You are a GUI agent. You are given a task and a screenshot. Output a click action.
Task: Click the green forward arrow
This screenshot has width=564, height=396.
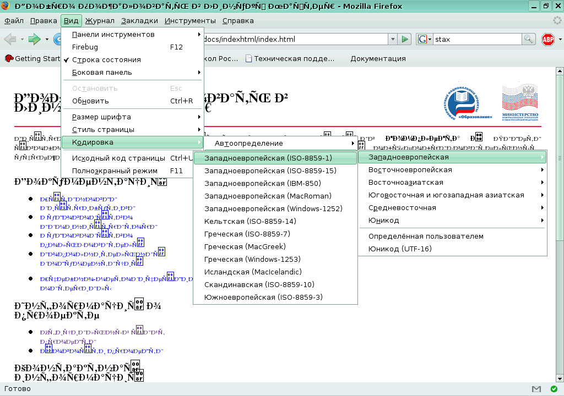tap(34, 39)
